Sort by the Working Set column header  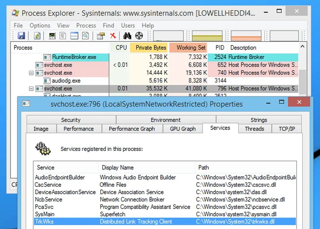[x=188, y=48]
